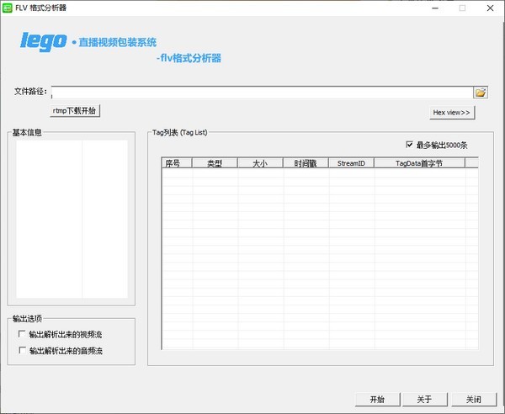Close the window with the X icon
This screenshot has height=414, width=505.
pos(490,8)
